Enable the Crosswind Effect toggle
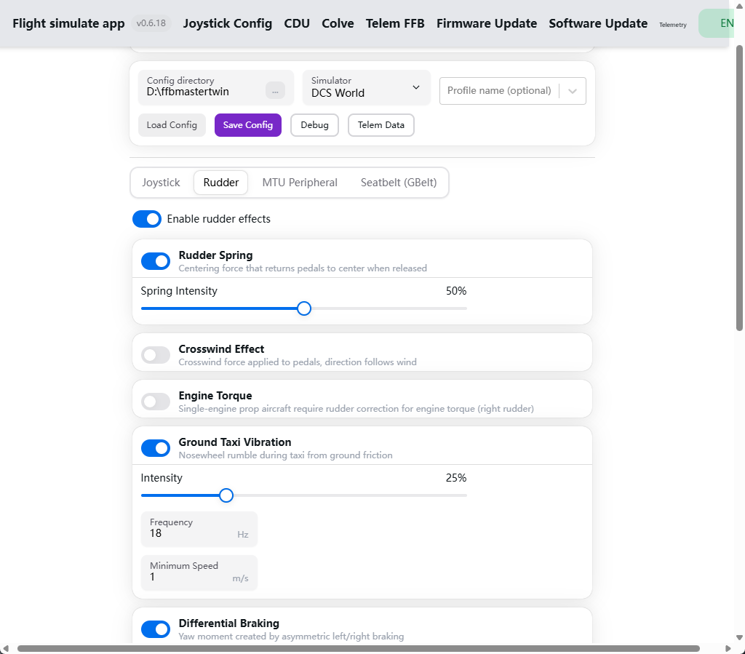 (156, 355)
